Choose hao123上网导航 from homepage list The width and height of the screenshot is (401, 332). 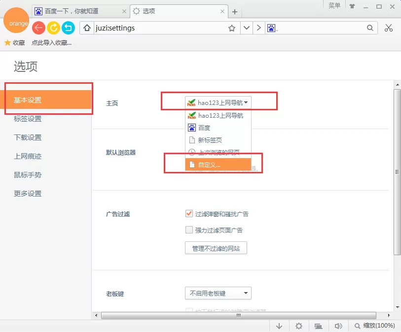coord(218,116)
